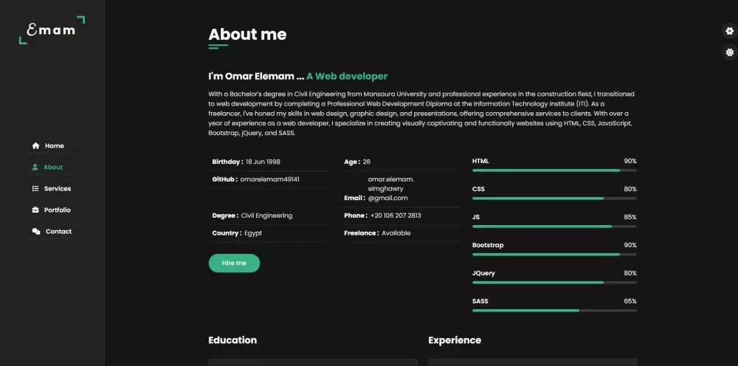Click the Experience heading

point(455,340)
